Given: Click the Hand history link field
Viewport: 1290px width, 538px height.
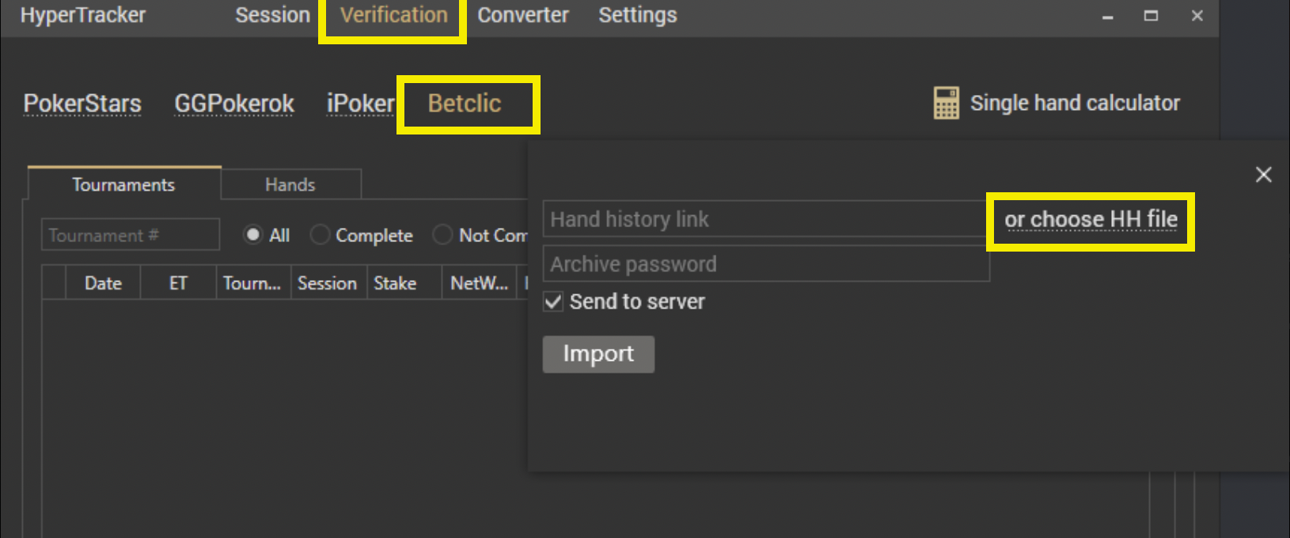Looking at the screenshot, I should pyautogui.click(x=765, y=219).
